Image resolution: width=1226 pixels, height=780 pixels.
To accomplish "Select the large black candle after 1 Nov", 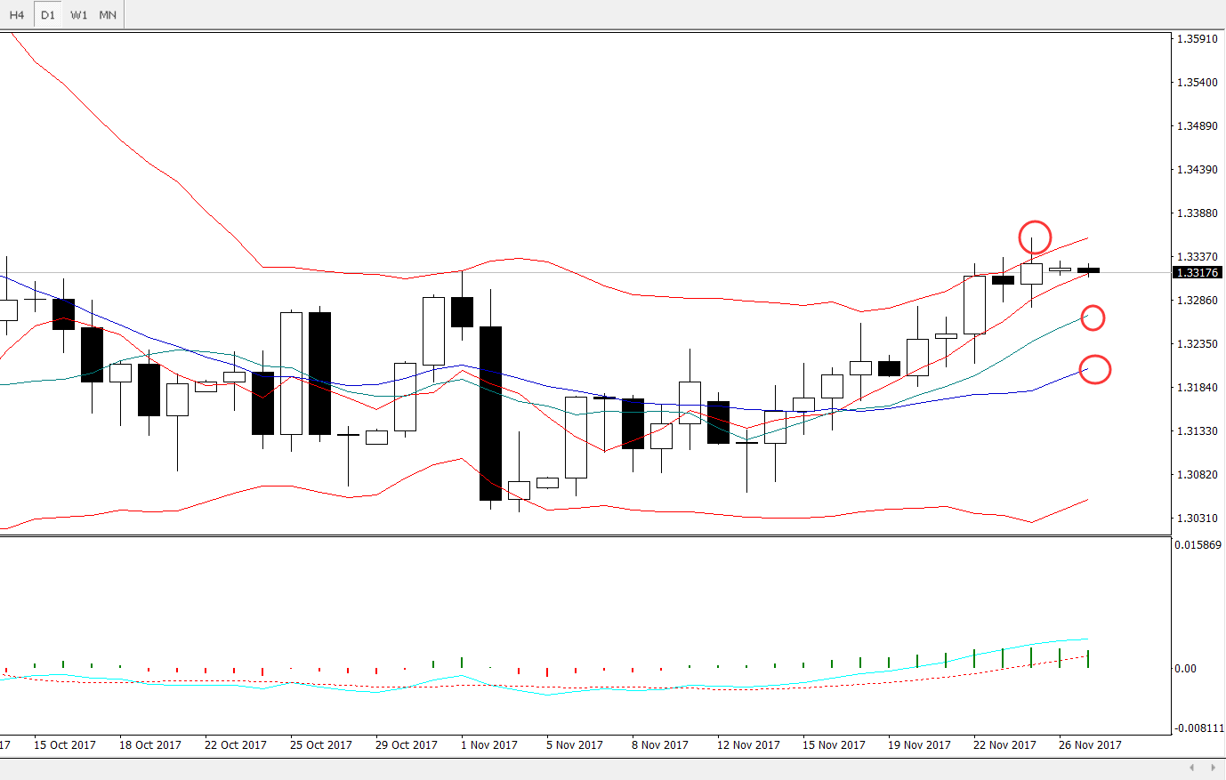I will [490, 414].
